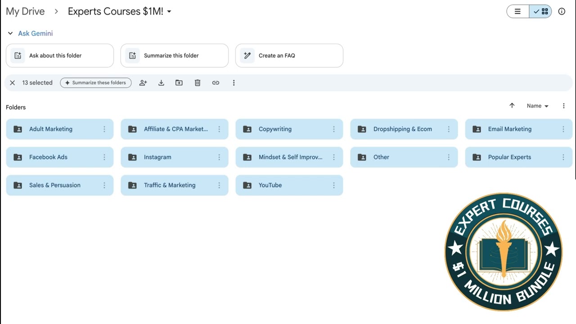The image size is (576, 324).
Task: Open more actions for Email Marketing
Action: (x=563, y=129)
